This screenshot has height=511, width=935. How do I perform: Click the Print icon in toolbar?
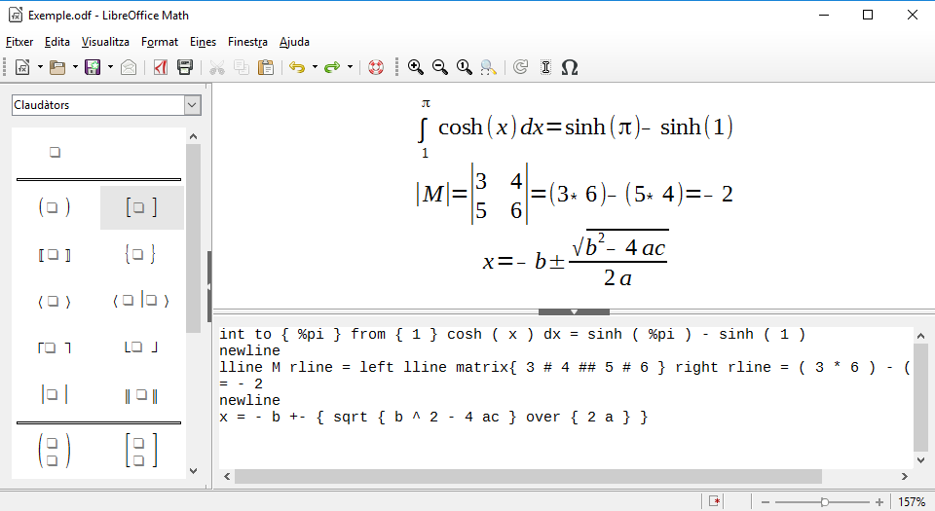(184, 67)
